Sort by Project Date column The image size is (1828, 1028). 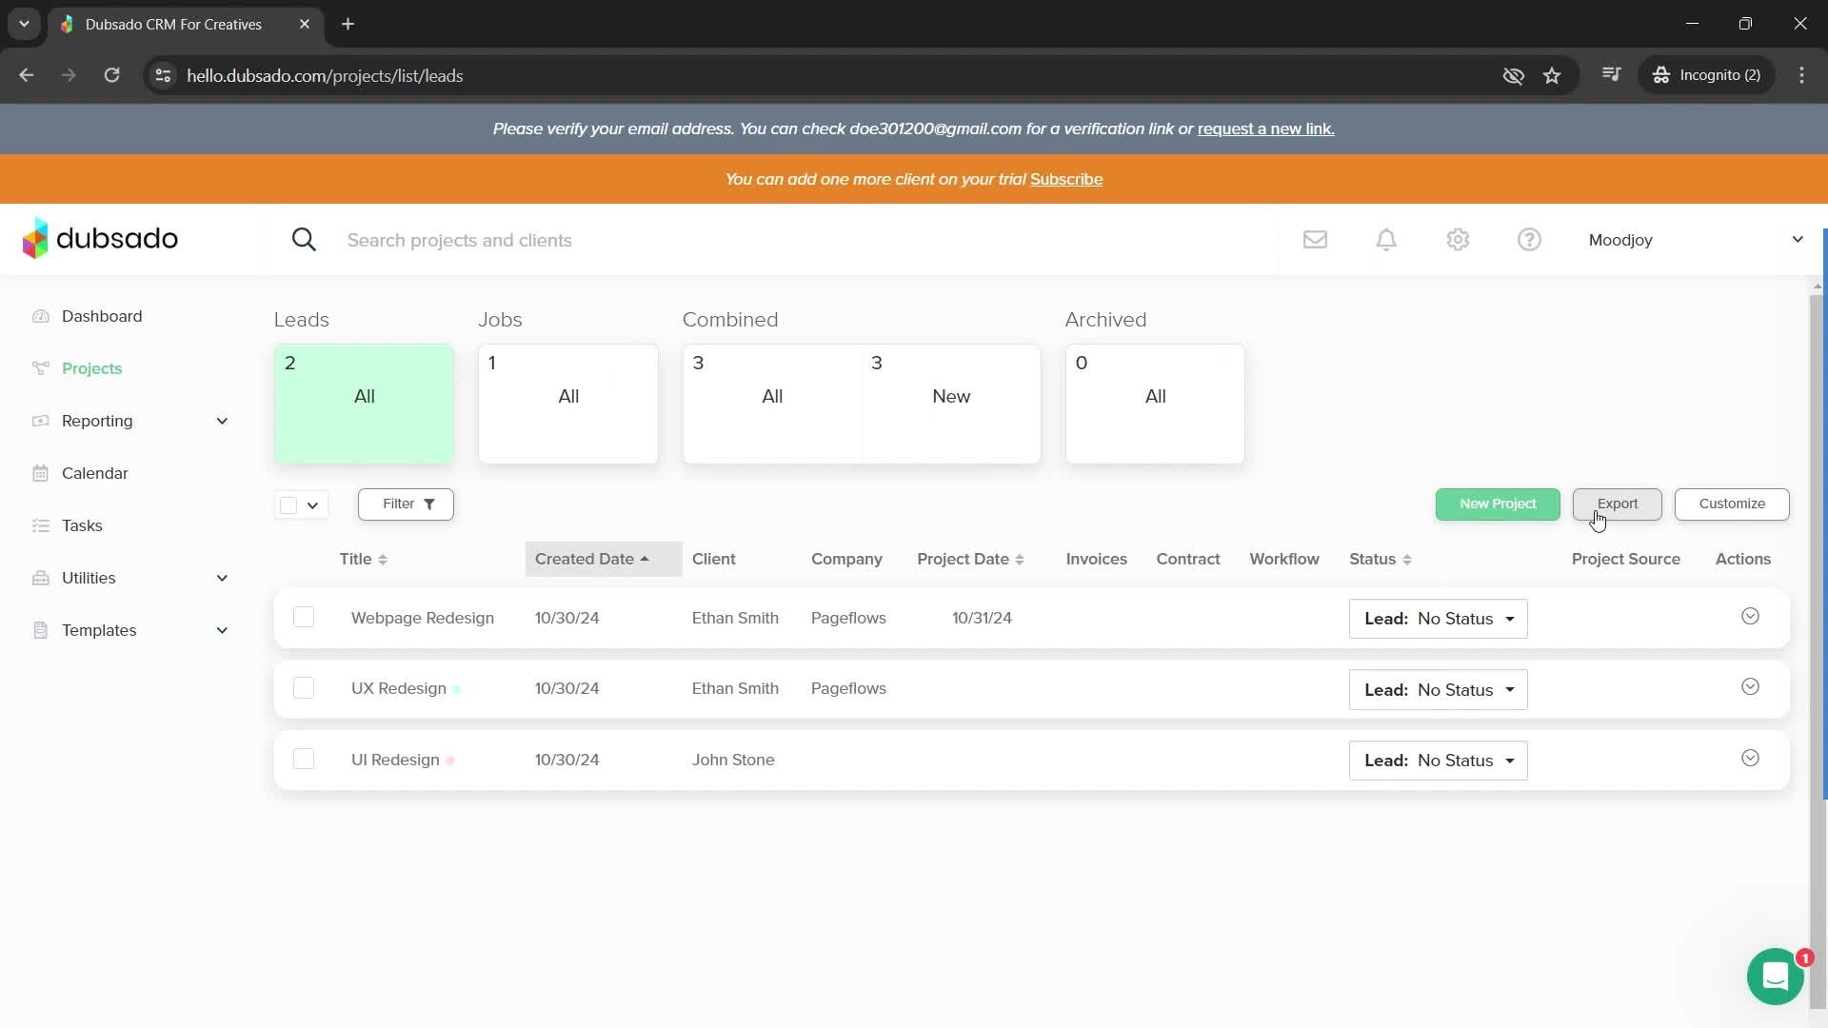coord(970,559)
